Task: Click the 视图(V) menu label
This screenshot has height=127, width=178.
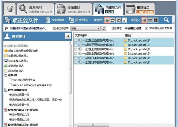Action: 135,20
